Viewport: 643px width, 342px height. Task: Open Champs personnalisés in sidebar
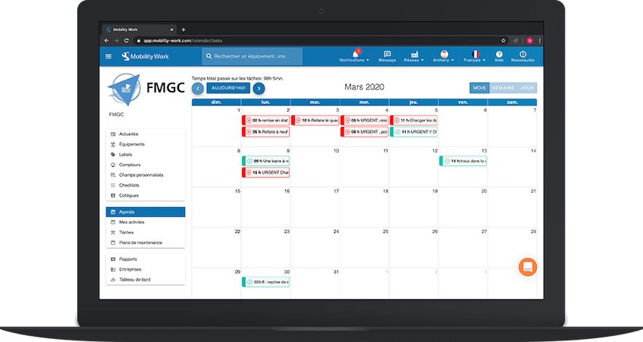pos(145,175)
